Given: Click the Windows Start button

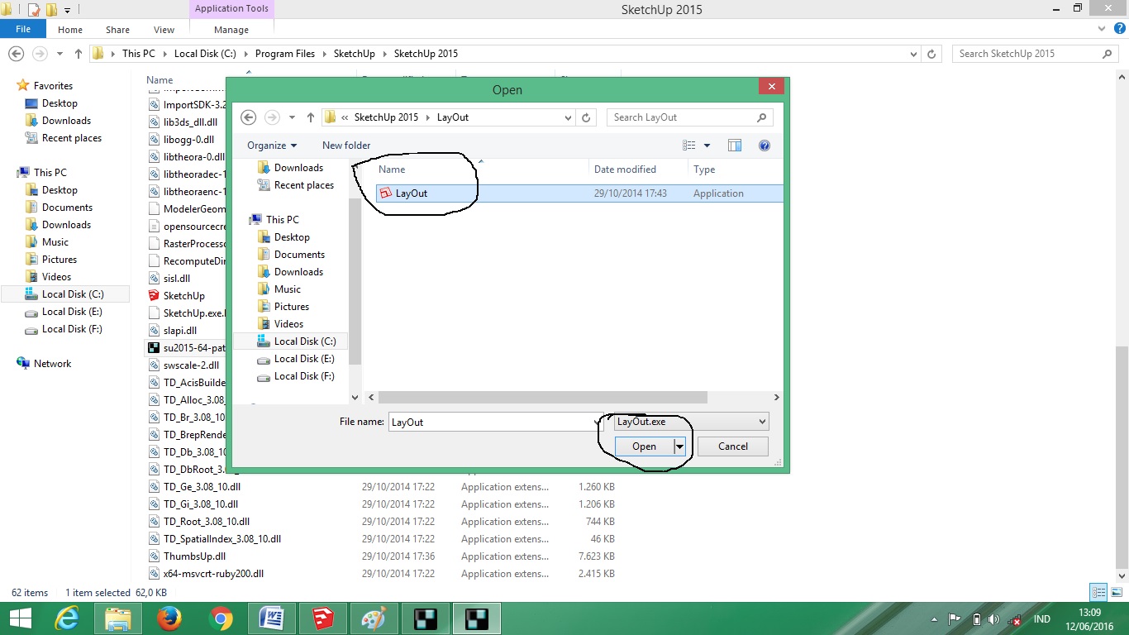Looking at the screenshot, I should coord(20,618).
